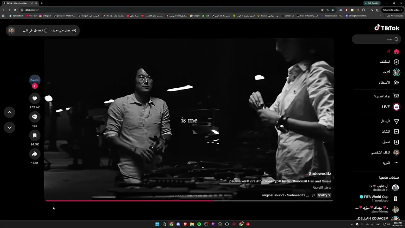Mute the TikTok browser tab audio
The width and height of the screenshot is (405, 228).
[32, 3]
